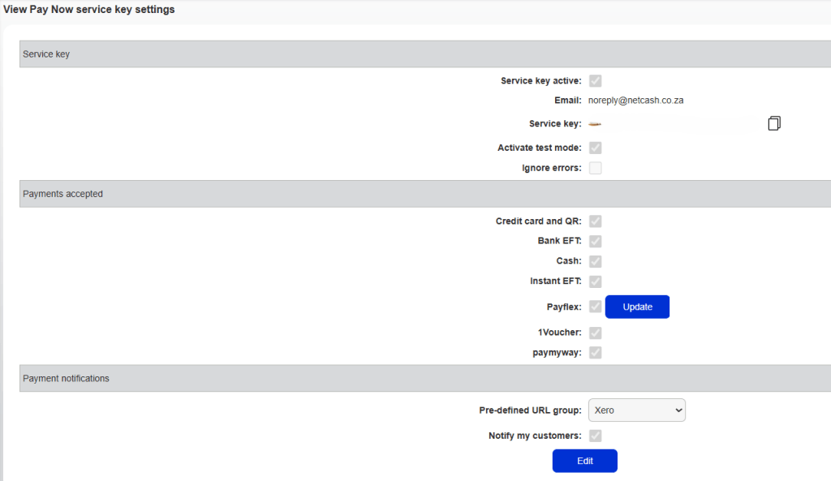
Task: Toggle the Instant EFT checkbox
Action: coord(596,281)
